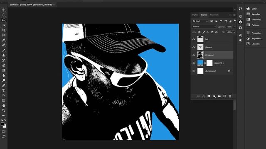Select the Crop tool

click(x=4, y=30)
